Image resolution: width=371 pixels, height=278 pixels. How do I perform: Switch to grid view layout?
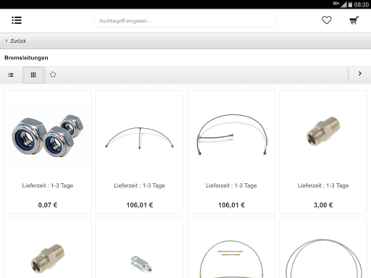(x=33, y=75)
